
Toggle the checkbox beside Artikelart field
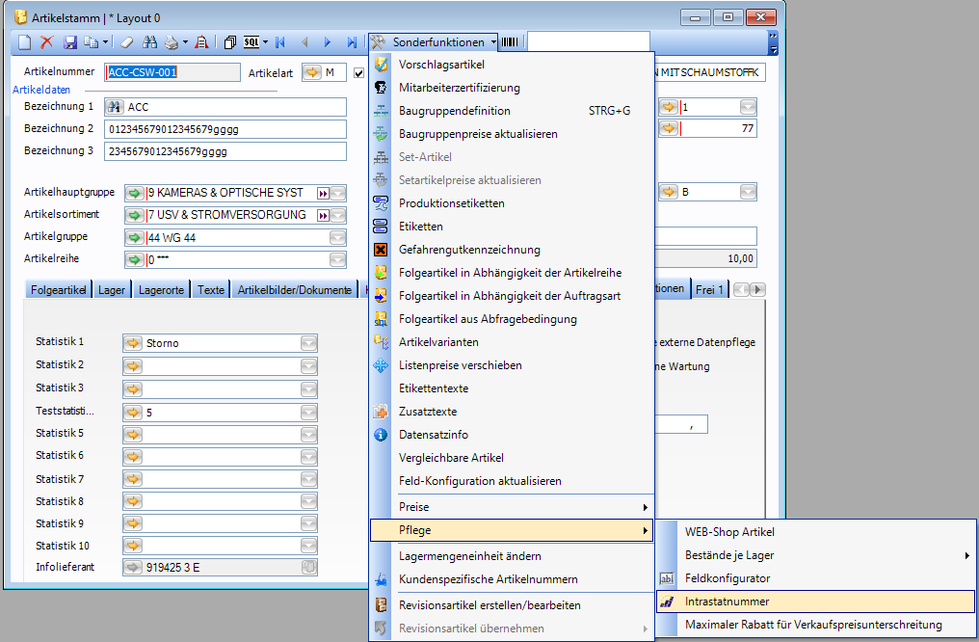pos(359,72)
